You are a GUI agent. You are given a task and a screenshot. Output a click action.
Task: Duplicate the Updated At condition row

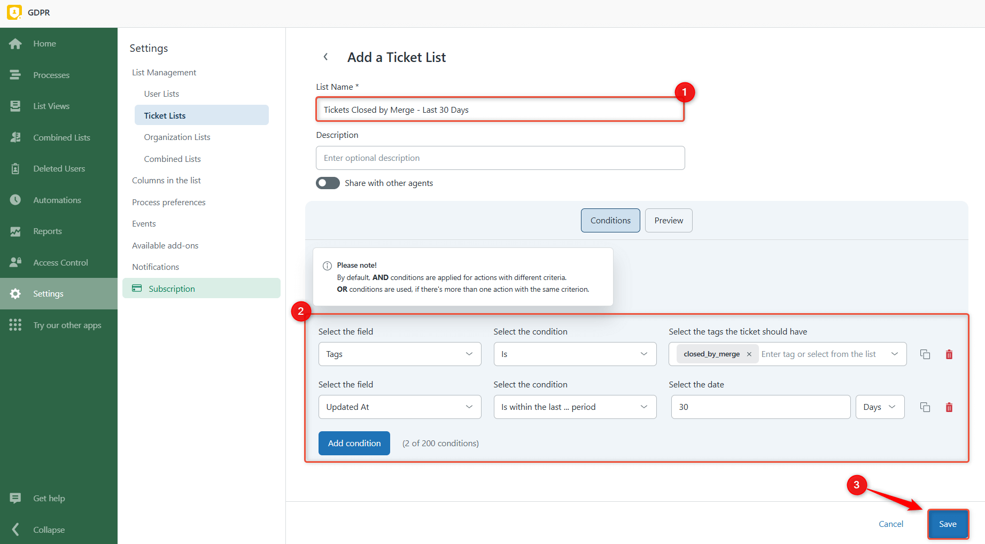coord(925,407)
